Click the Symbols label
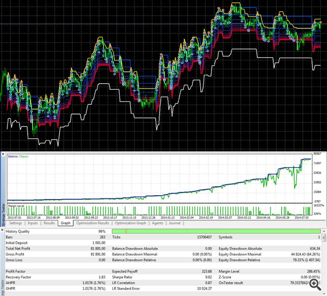The height and width of the screenshot is (296, 327). pos(225,237)
